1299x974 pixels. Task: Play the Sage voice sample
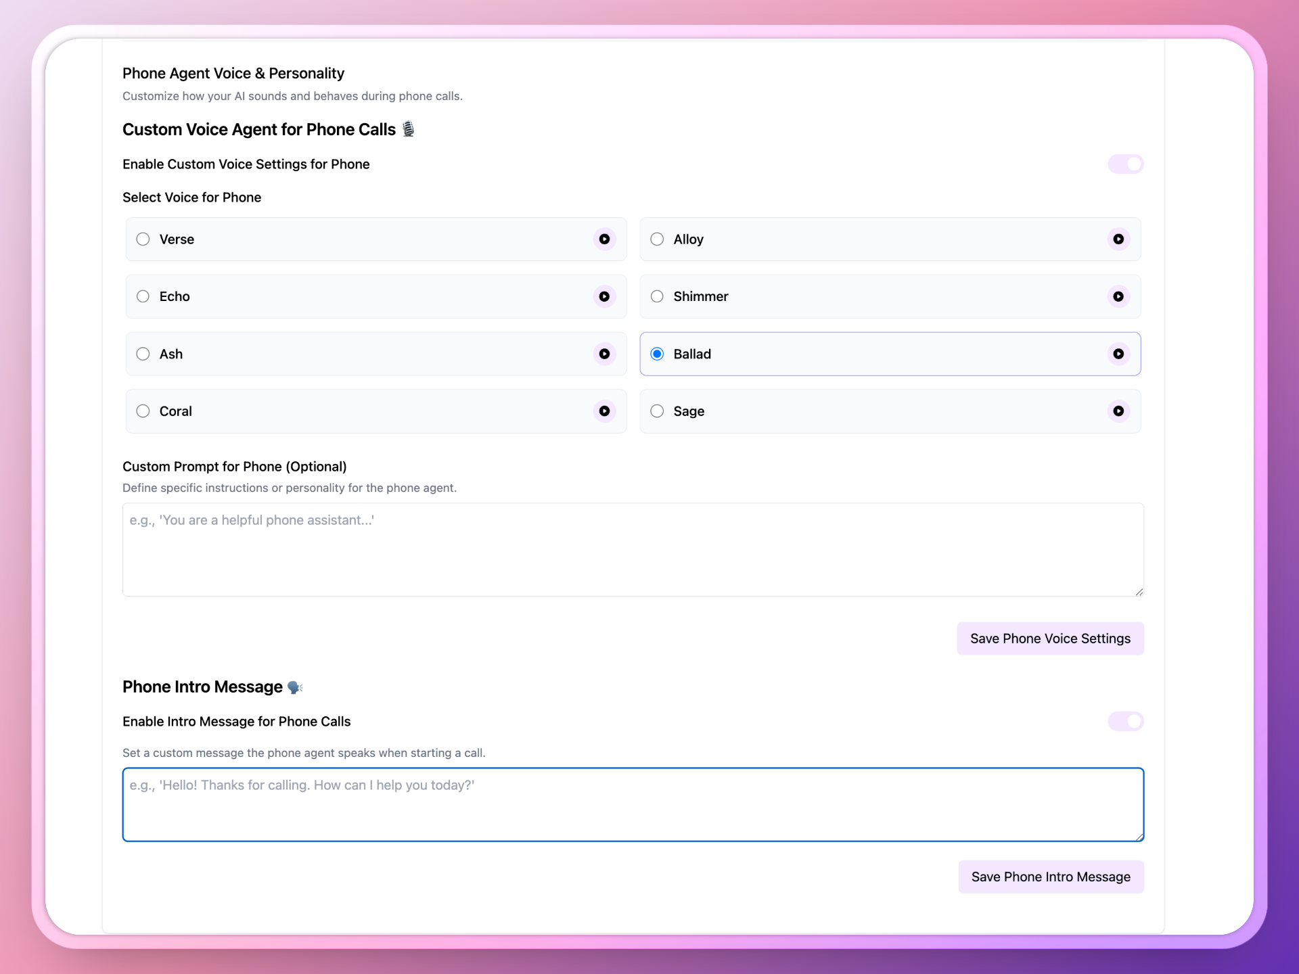click(1118, 411)
